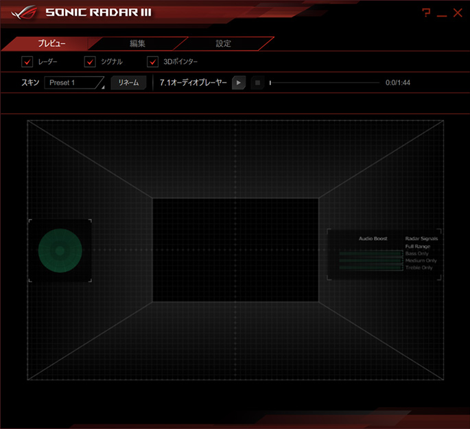Close the Sonic Radar III window
Viewport: 470px width, 429px height.
point(458,12)
